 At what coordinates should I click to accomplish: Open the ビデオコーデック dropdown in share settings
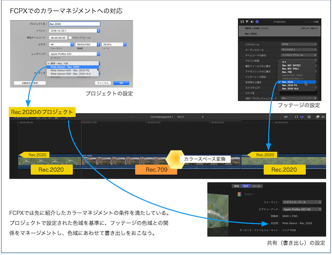pos(301,209)
